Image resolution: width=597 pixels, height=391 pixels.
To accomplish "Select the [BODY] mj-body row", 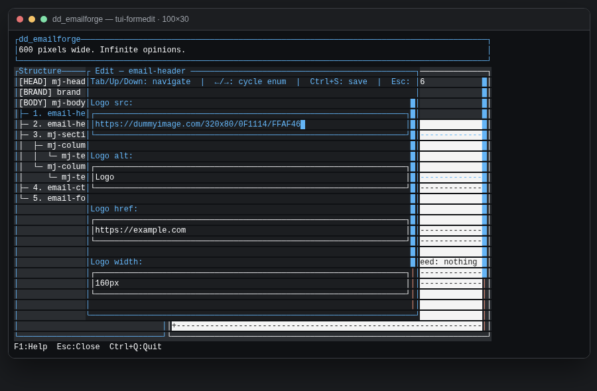I will point(52,103).
